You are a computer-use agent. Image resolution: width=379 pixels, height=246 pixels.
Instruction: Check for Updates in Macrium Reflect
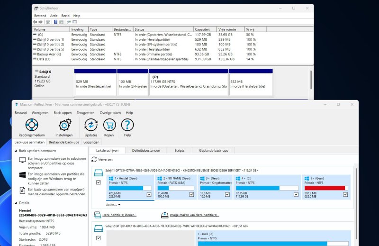[x=90, y=125]
